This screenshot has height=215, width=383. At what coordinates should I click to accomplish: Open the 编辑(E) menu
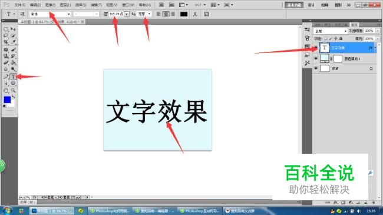(x=35, y=5)
